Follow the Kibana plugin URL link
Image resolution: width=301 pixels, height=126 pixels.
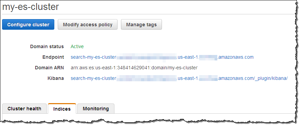179,78
